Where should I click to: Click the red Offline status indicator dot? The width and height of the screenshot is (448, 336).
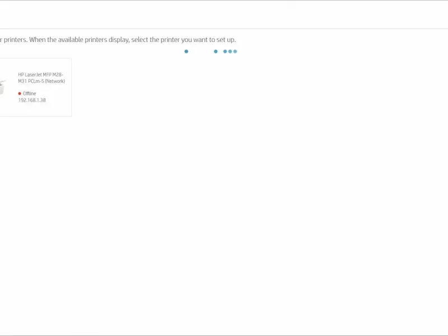click(20, 94)
